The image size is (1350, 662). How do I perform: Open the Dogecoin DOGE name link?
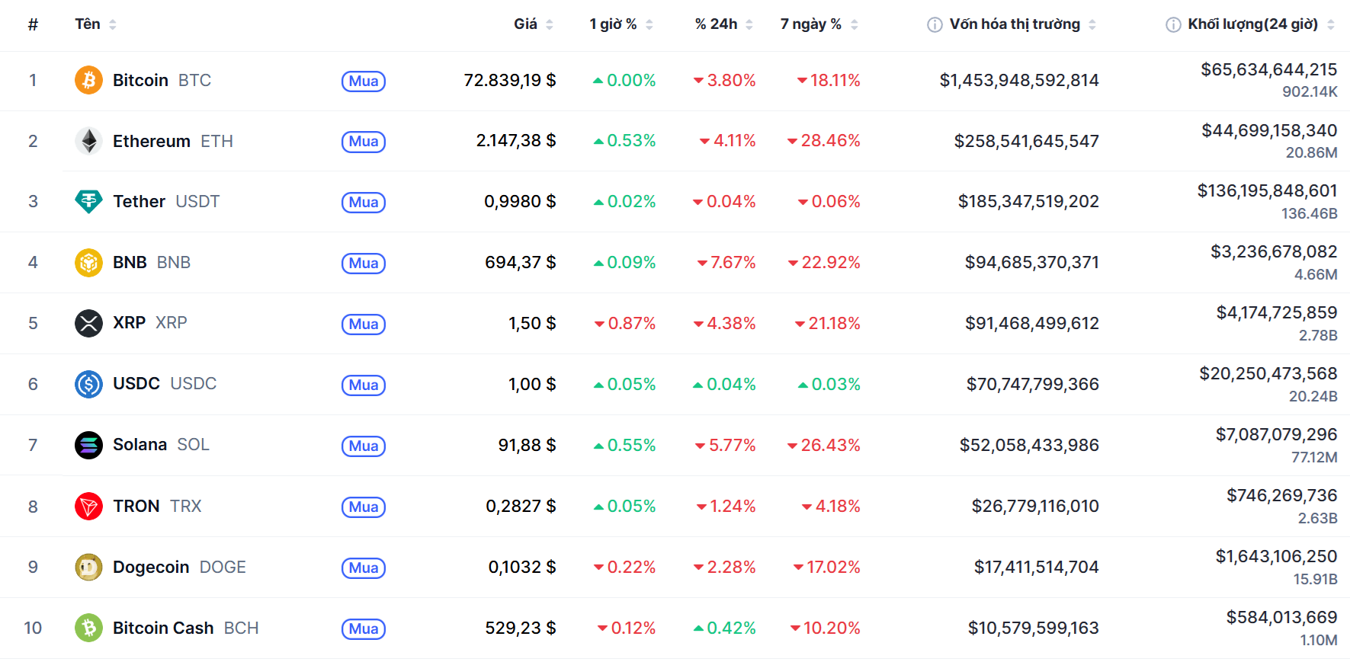[179, 567]
